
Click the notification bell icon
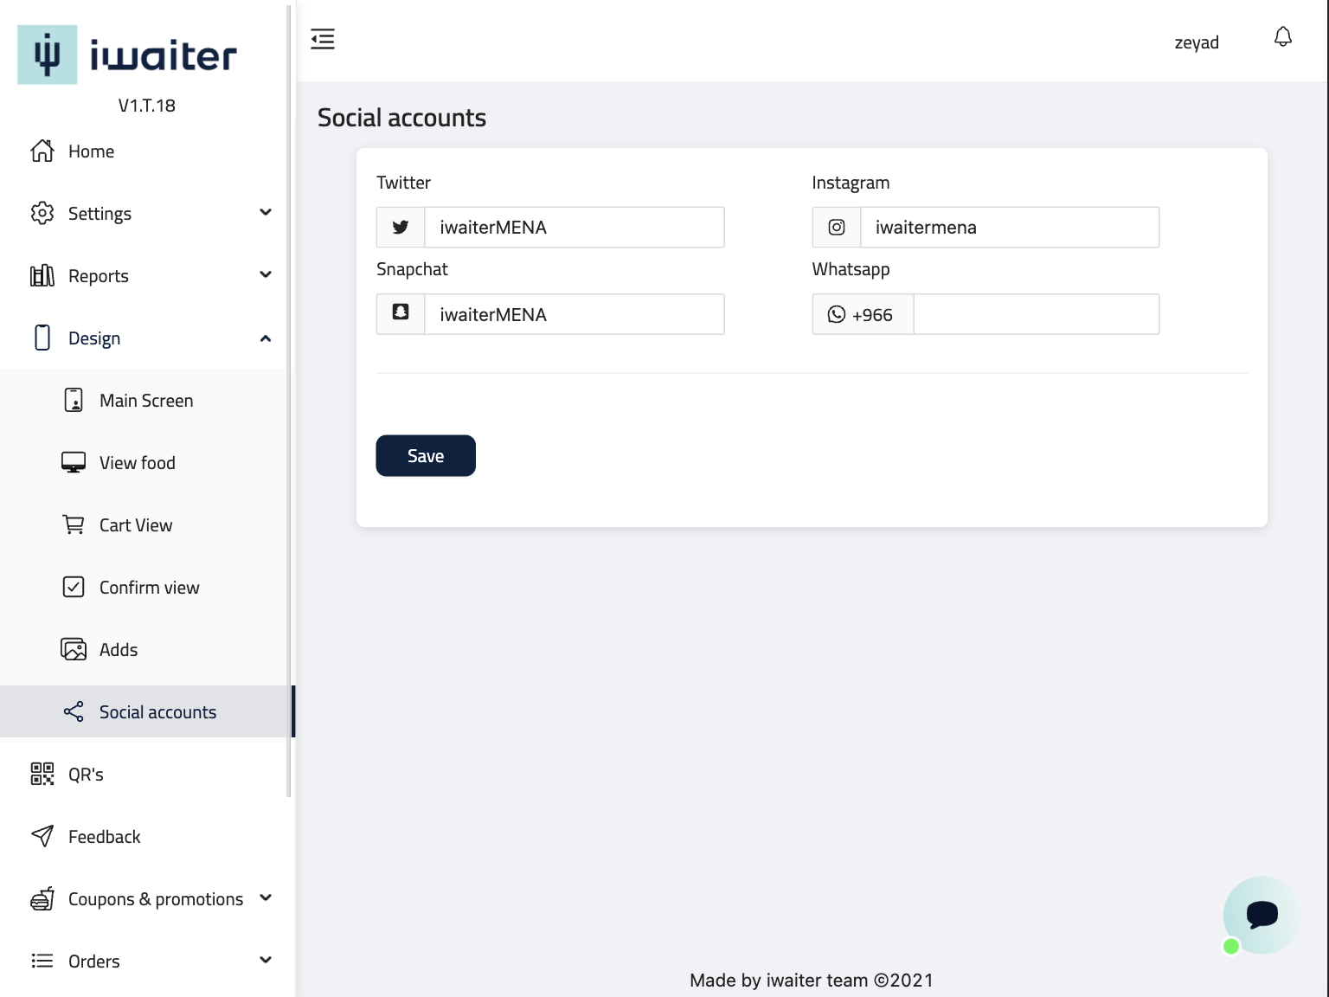1283,37
